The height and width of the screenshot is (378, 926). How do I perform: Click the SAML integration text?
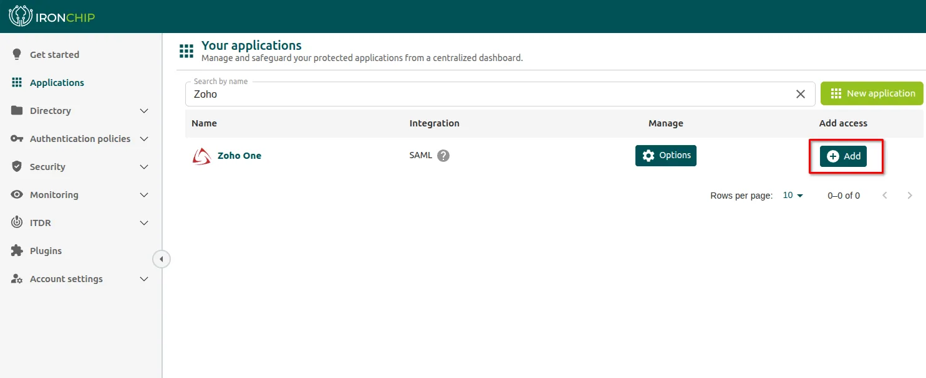[421, 156]
